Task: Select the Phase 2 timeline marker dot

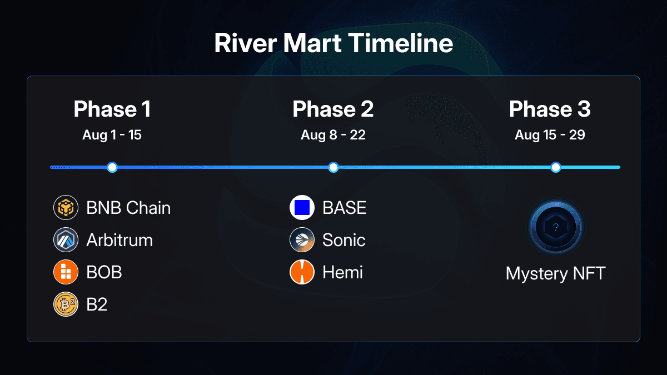Action: pyautogui.click(x=333, y=167)
